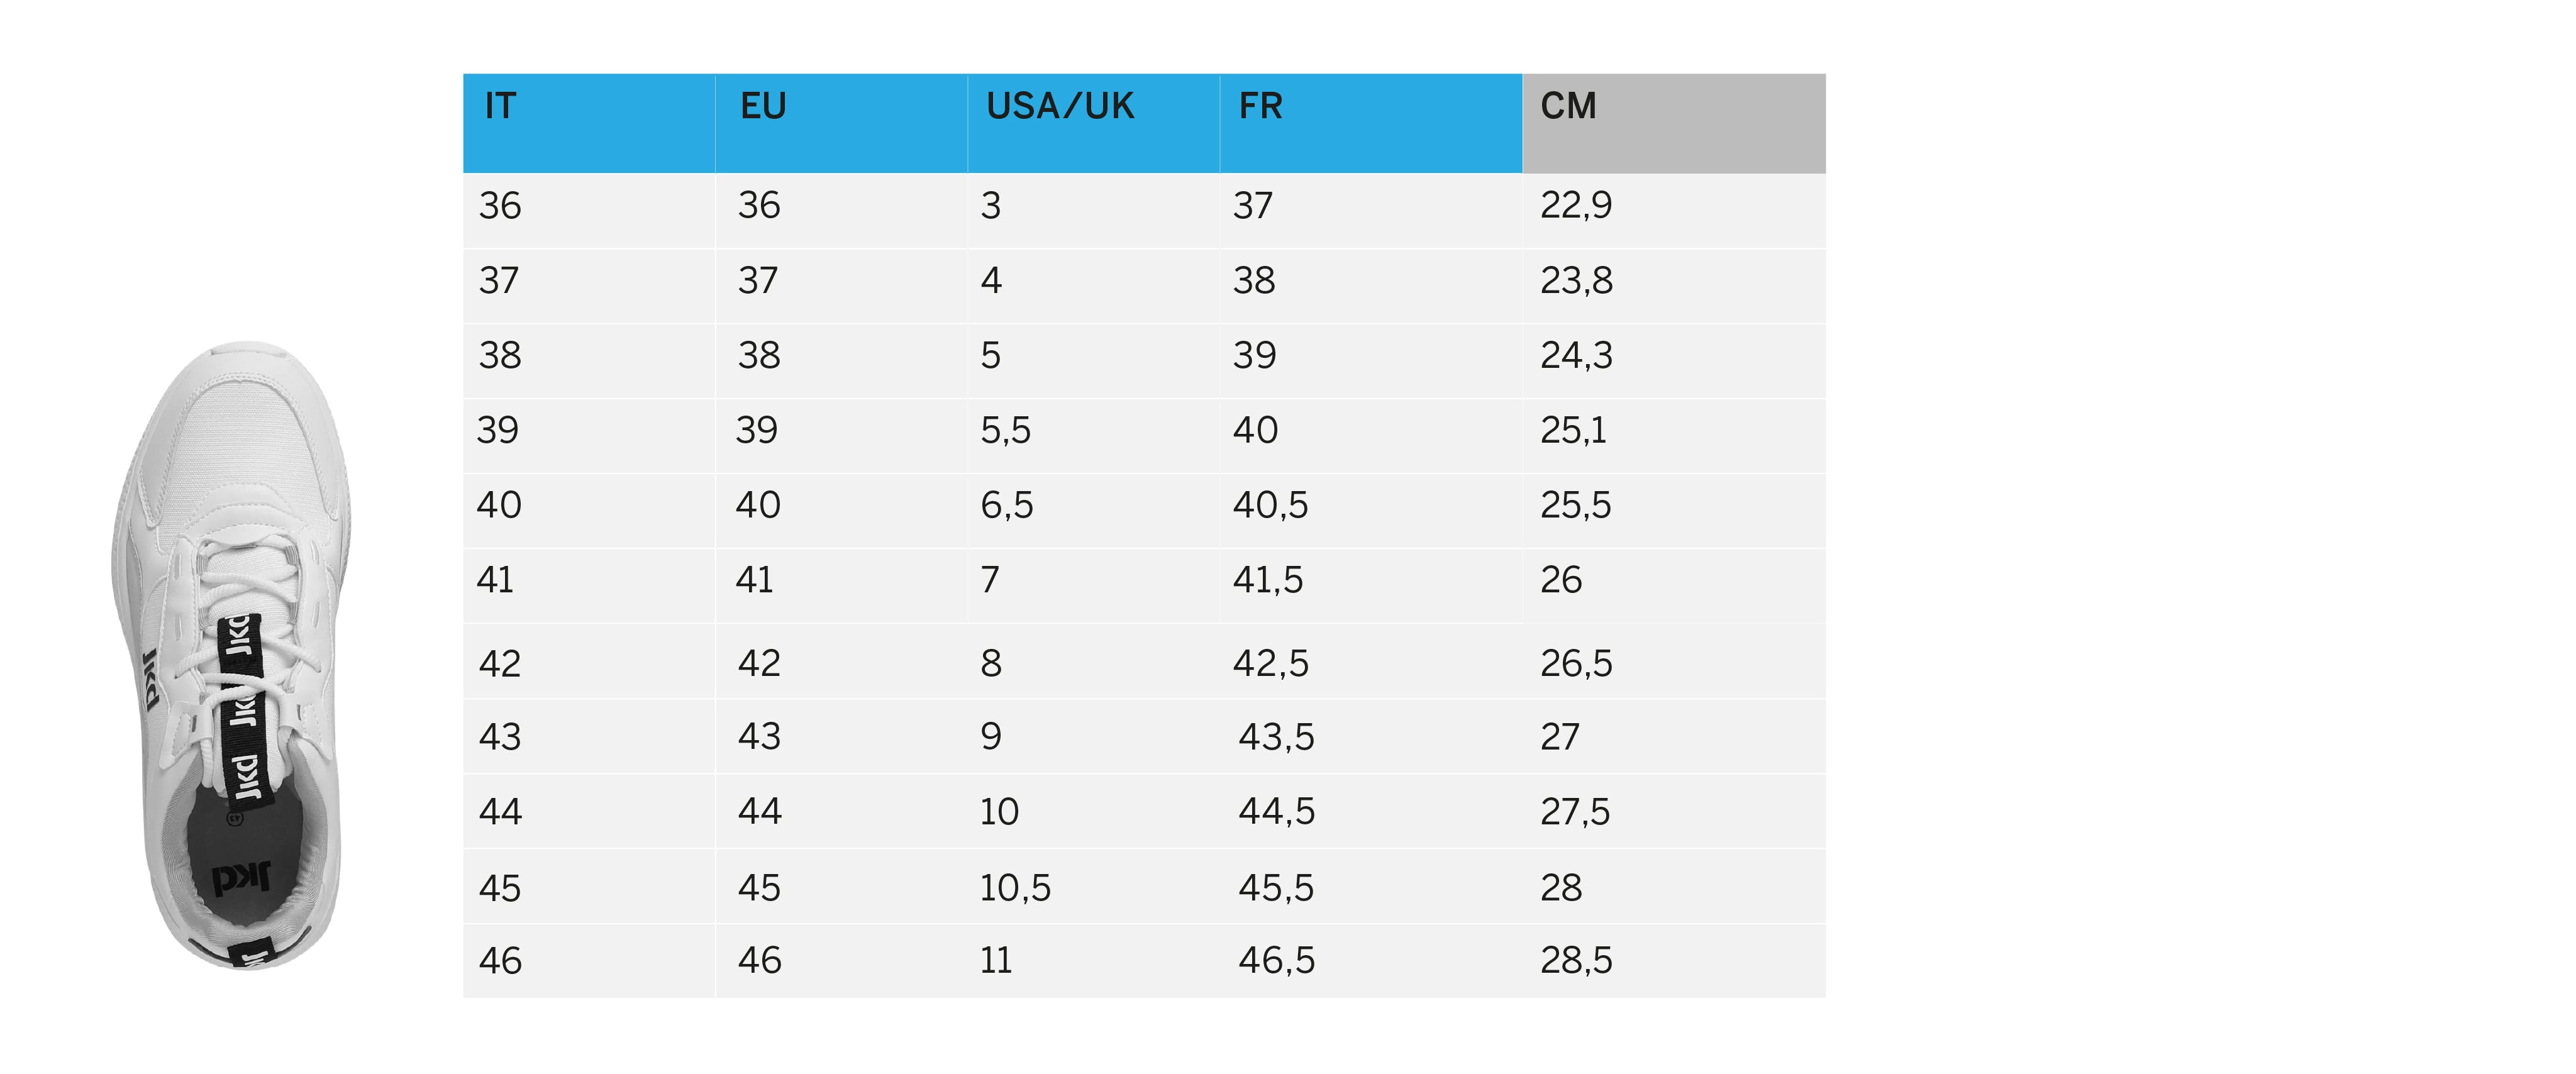This screenshot has height=1074, width=2576.
Task: Select the IT column header
Action: [x=500, y=107]
